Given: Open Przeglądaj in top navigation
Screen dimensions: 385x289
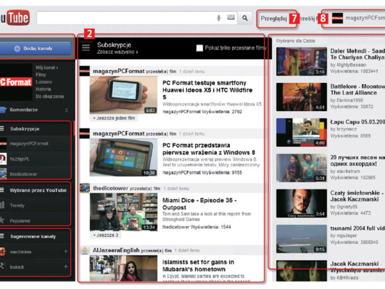Looking at the screenshot, I should coord(273,19).
